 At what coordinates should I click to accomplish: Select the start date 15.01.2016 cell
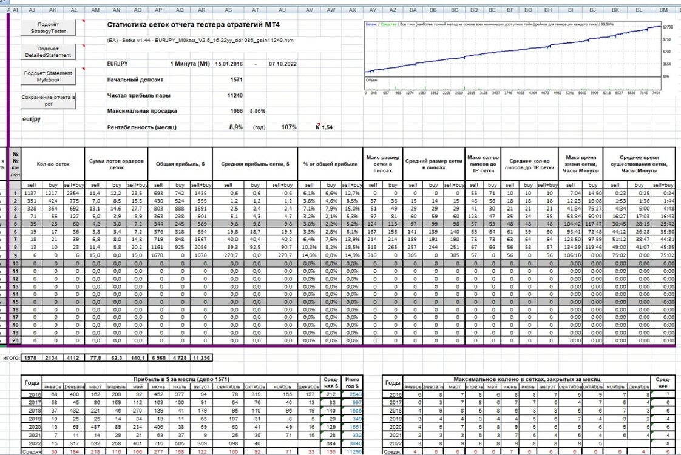[x=229, y=64]
